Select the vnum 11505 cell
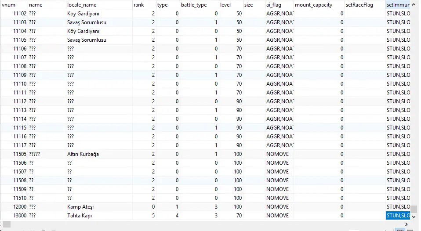 pyautogui.click(x=20, y=154)
